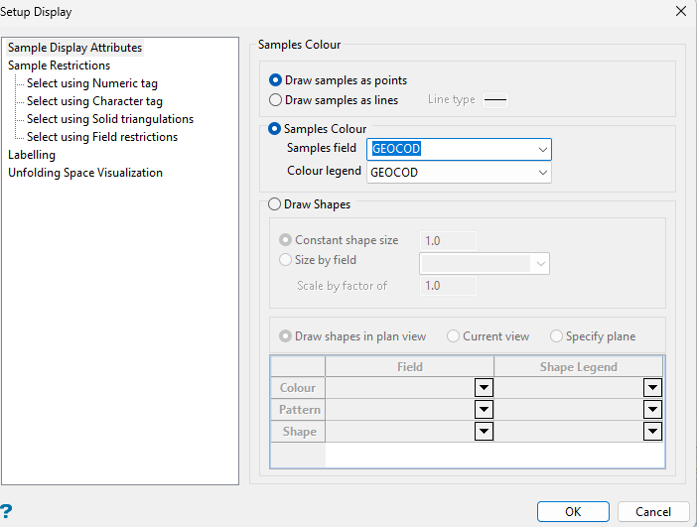Screen dimensions: 697x527
Task: Choose the Samples Colour radio option
Action: point(274,129)
